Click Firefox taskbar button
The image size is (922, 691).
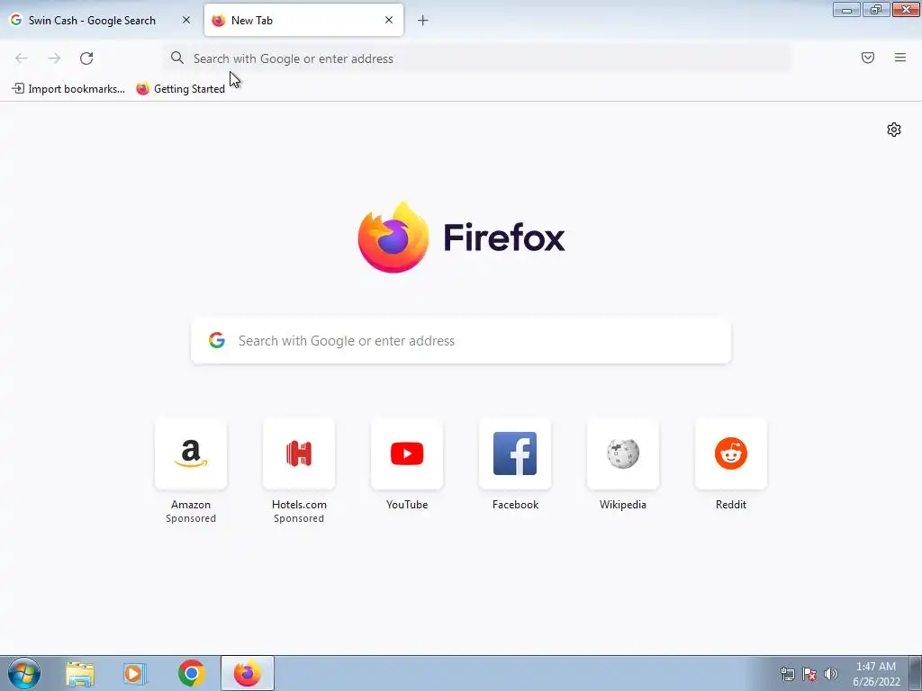click(x=248, y=673)
